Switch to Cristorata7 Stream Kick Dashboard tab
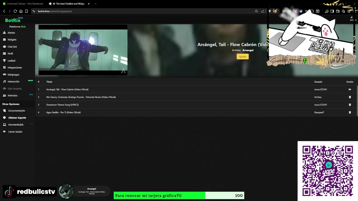 (23, 4)
